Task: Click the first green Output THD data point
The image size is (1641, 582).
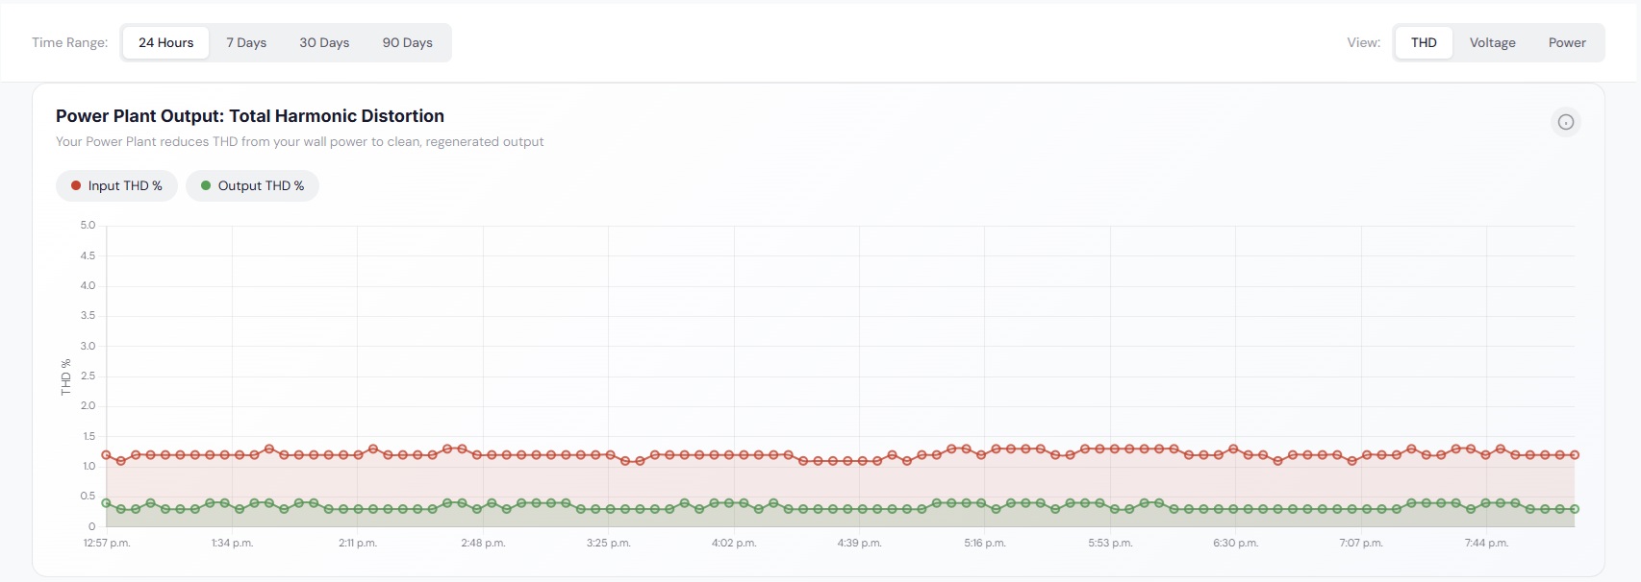Action: [106, 503]
